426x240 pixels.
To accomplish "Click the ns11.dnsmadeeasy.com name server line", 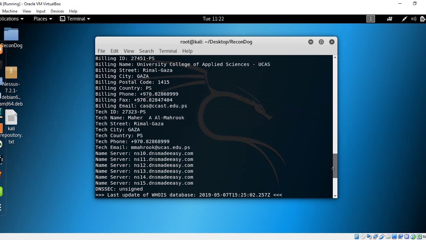I will [x=144, y=159].
